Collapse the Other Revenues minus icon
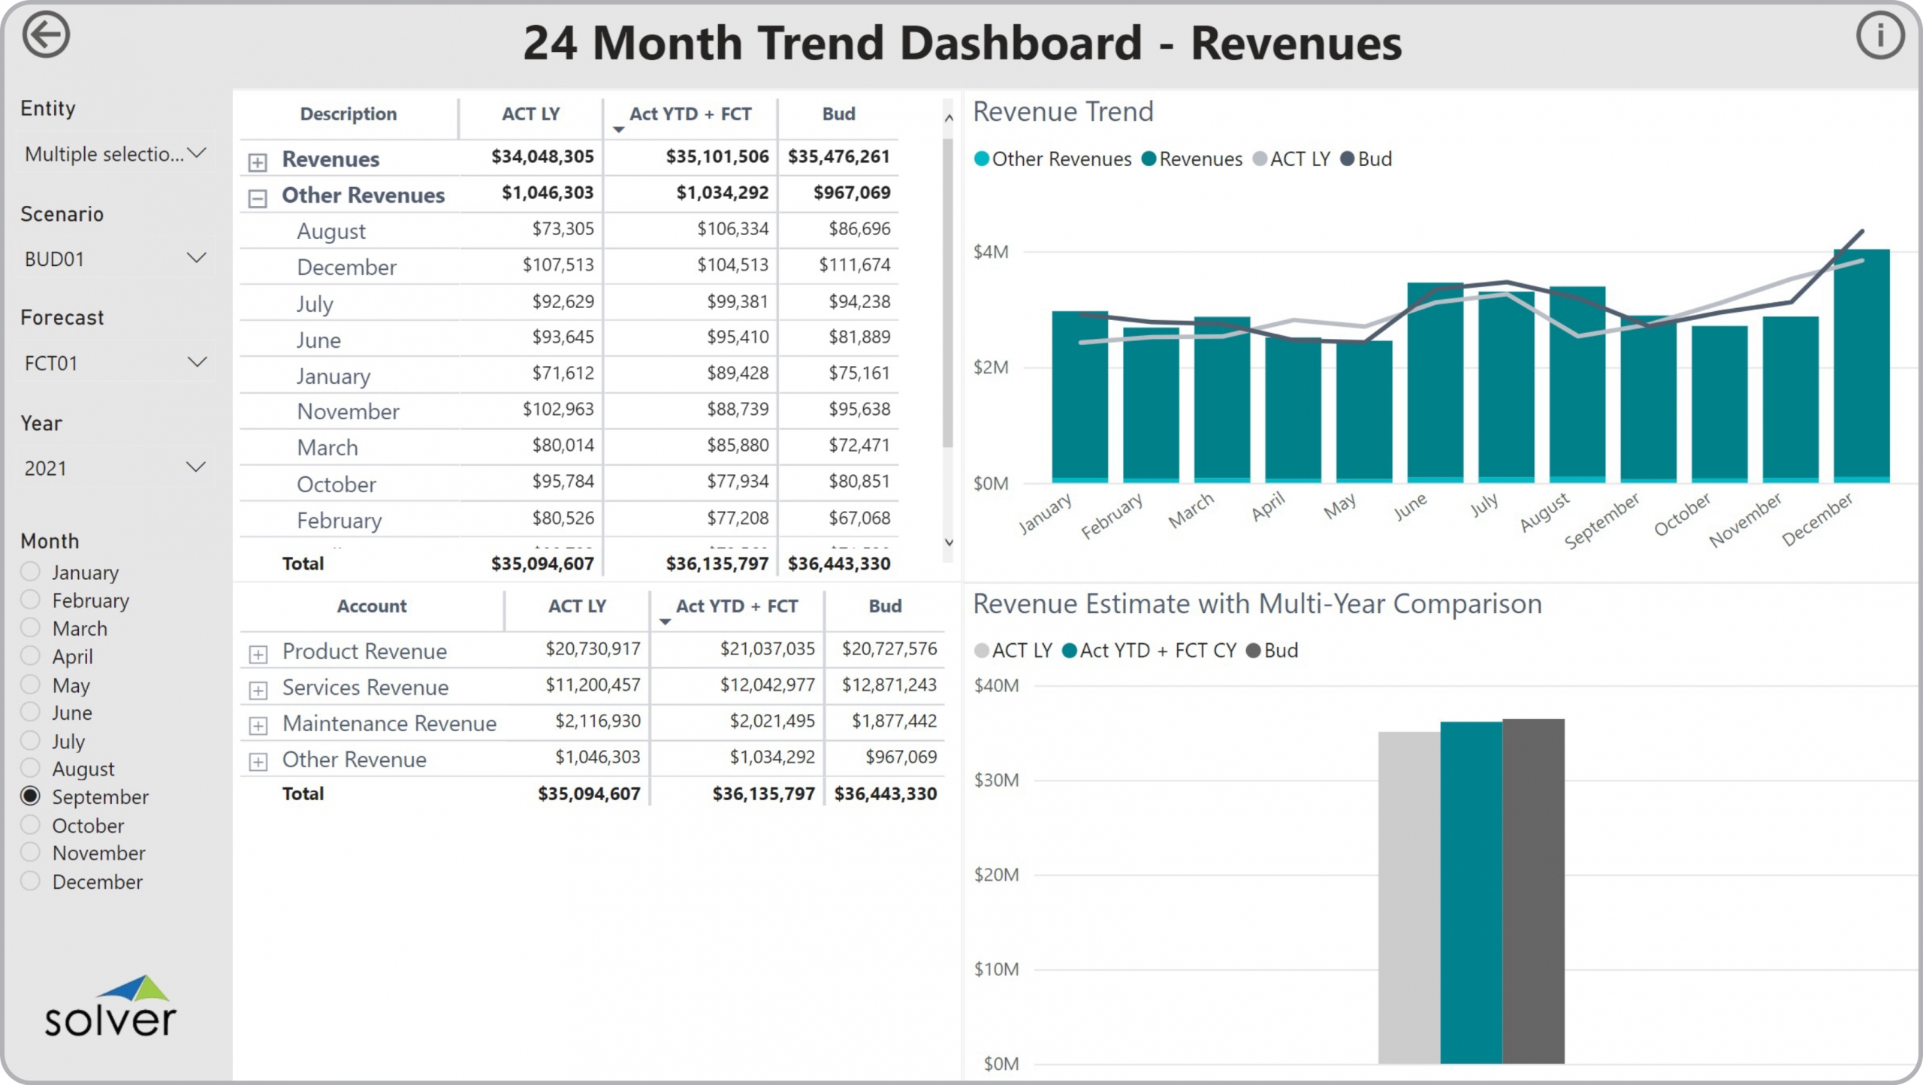The image size is (1923, 1085). [x=258, y=198]
